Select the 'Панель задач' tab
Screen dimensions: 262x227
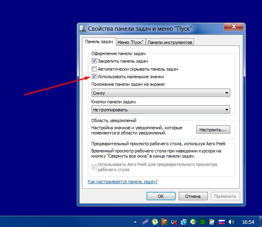98,41
